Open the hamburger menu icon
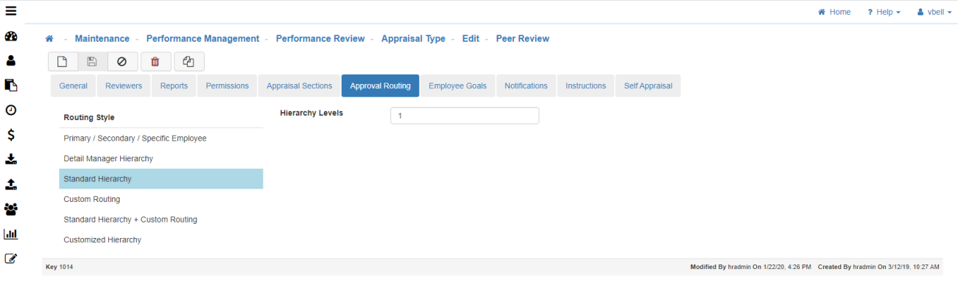Screen dimensions: 958x291 tap(11, 11)
